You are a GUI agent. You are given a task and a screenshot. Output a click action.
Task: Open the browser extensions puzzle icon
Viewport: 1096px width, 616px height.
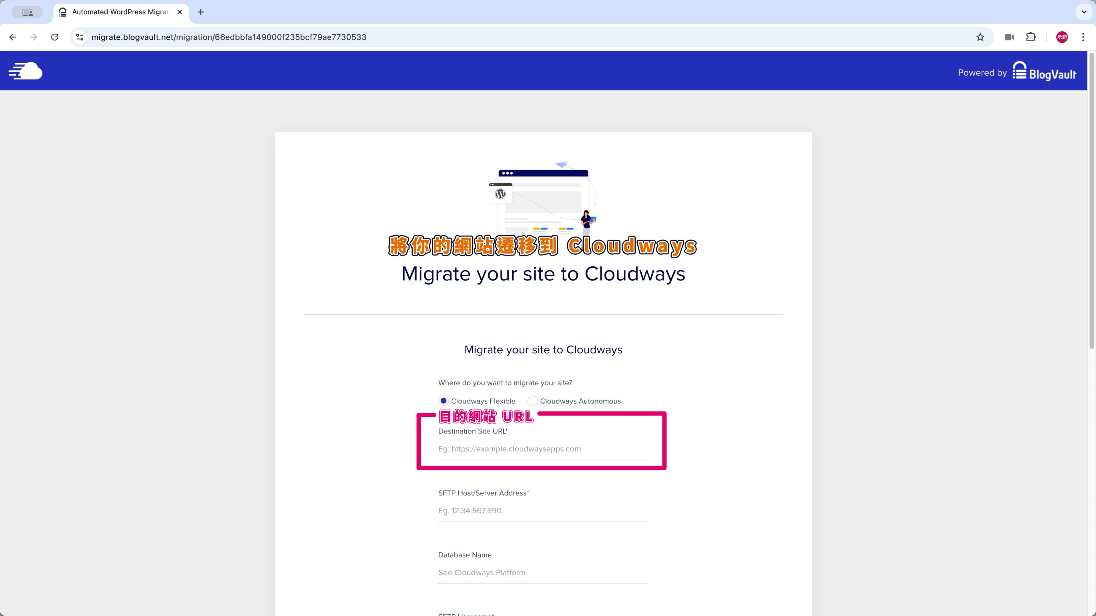click(1030, 37)
